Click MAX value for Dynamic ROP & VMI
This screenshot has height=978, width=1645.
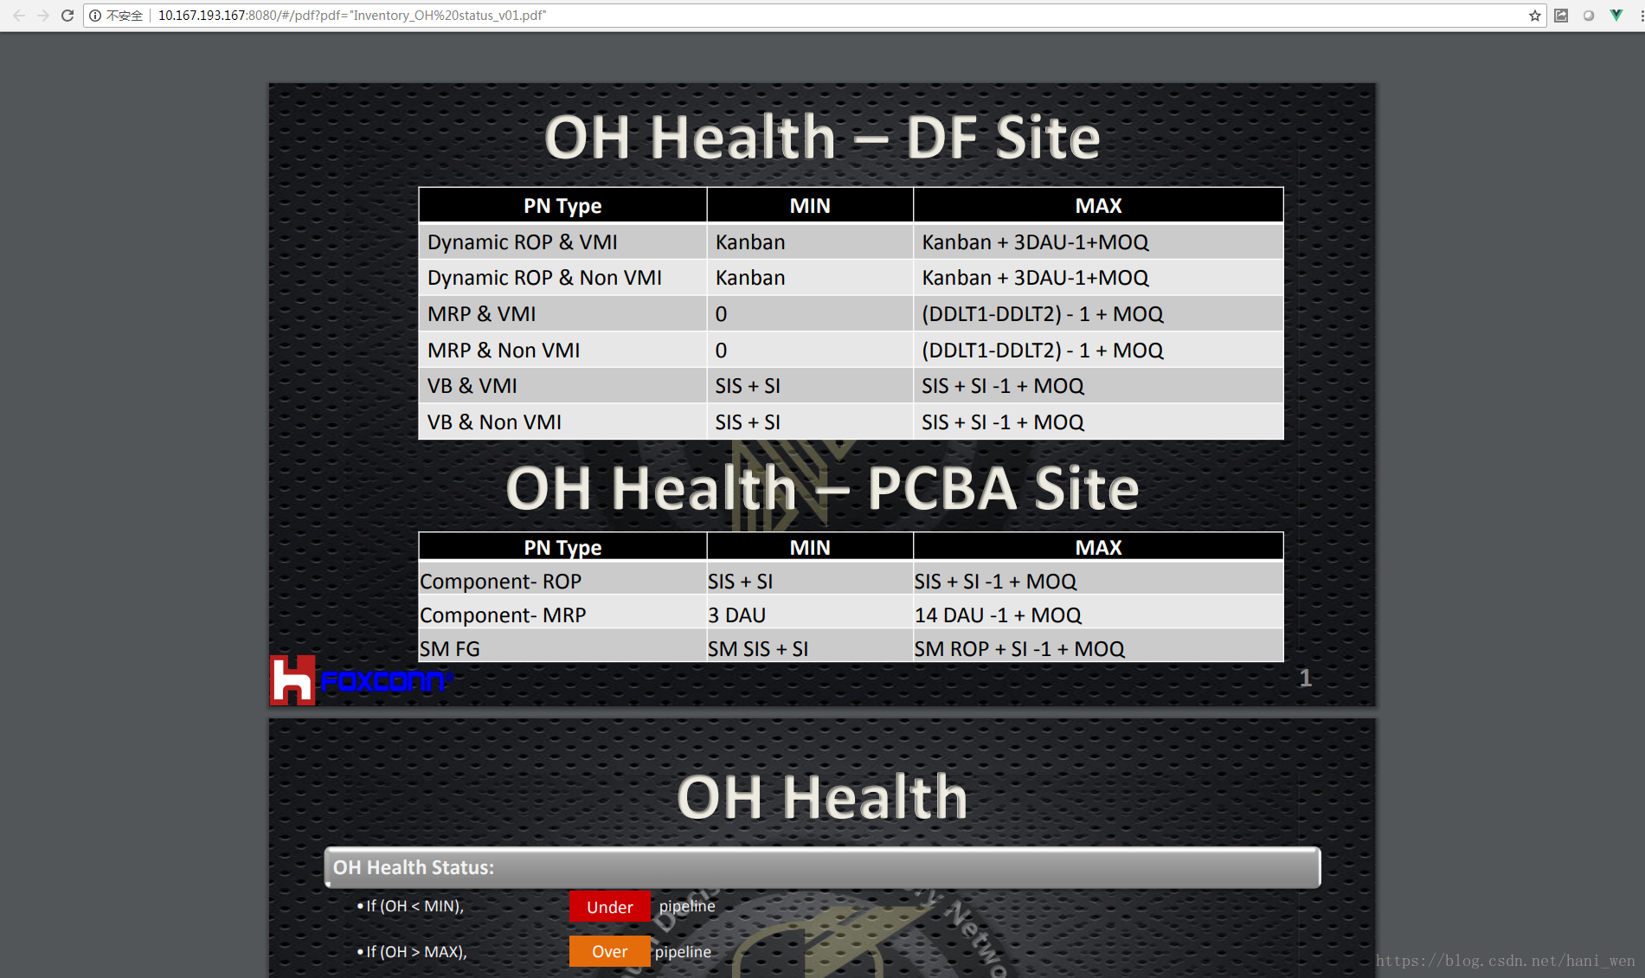1098,242
